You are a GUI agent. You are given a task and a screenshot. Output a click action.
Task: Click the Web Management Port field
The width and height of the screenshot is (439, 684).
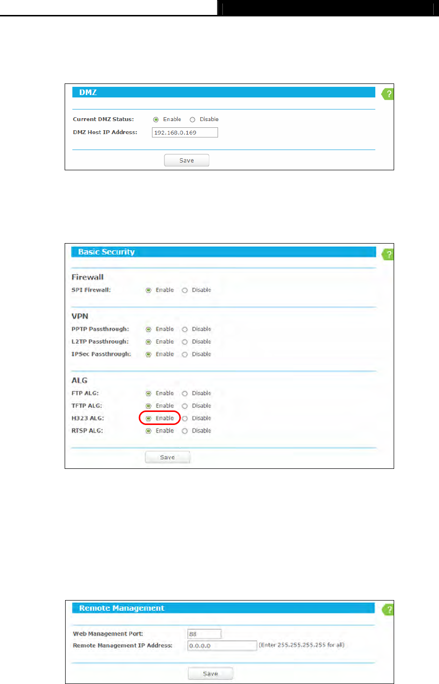[205, 634]
